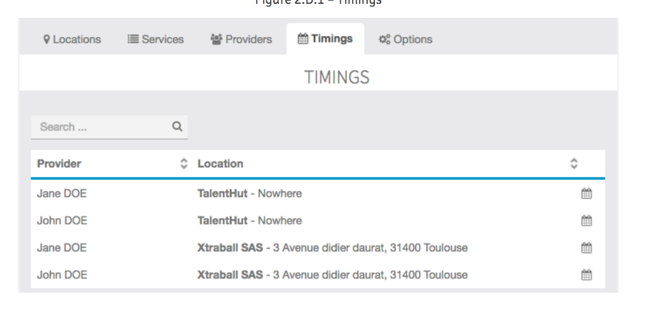Screen dimensions: 661x313
Task: Sort table by Provider column arrows
Action: (x=184, y=164)
